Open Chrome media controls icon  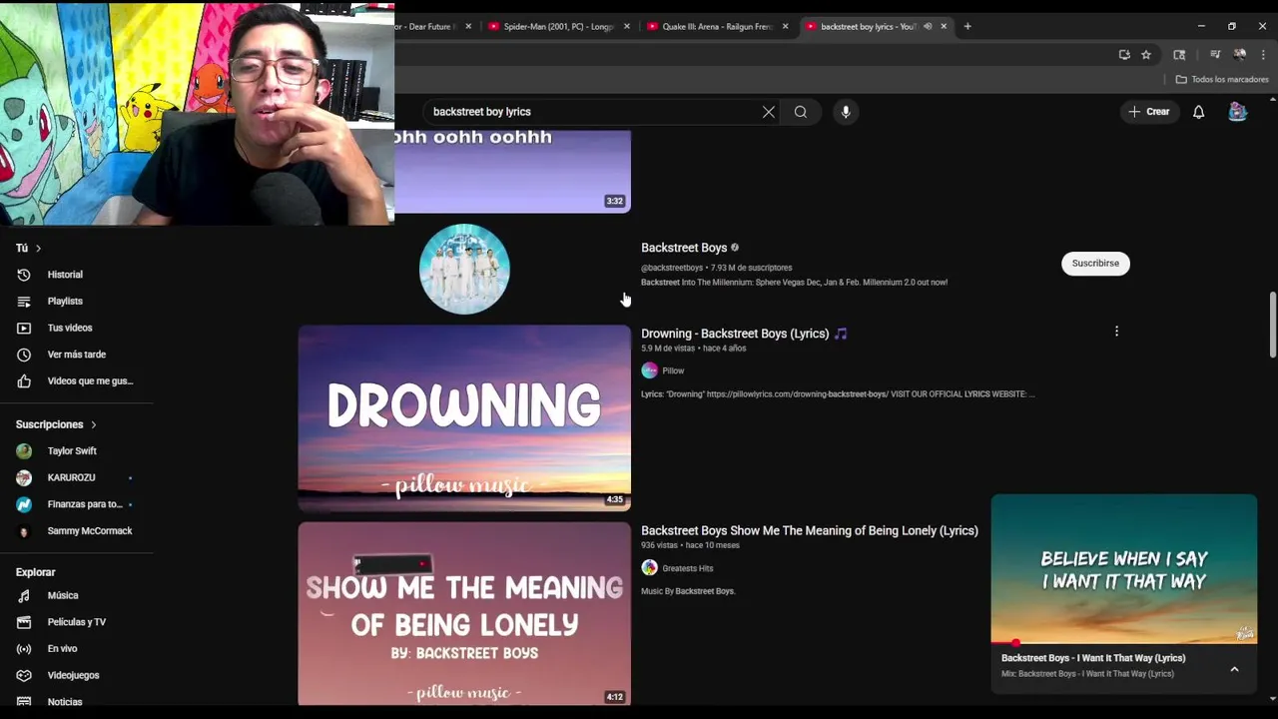pos(1215,55)
